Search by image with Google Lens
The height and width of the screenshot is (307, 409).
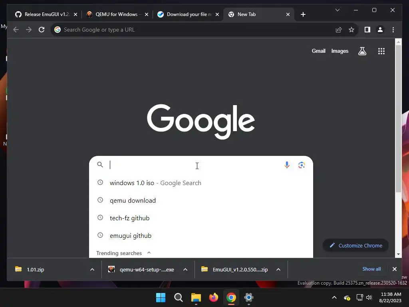pos(302,165)
